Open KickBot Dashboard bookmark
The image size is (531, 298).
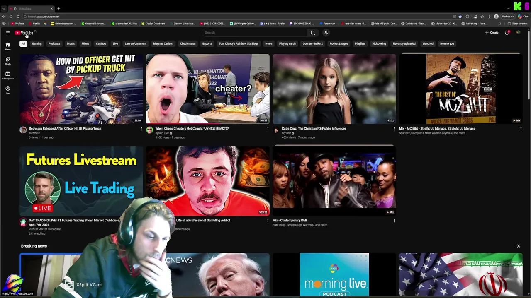click(x=153, y=24)
